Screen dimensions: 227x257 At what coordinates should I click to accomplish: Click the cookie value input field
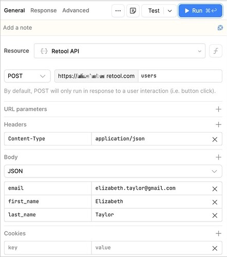[x=150, y=248]
